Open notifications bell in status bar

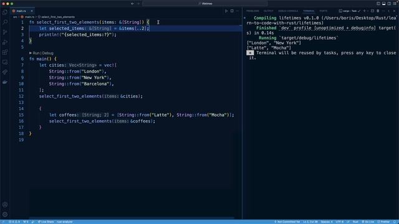point(395,222)
